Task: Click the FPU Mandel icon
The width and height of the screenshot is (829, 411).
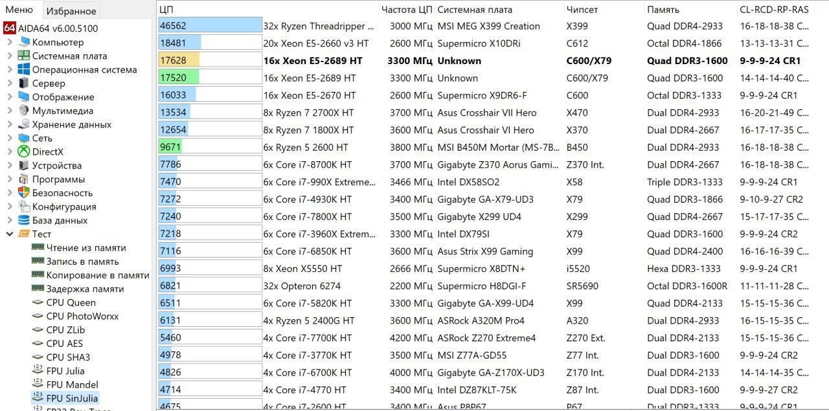Action: tap(38, 384)
